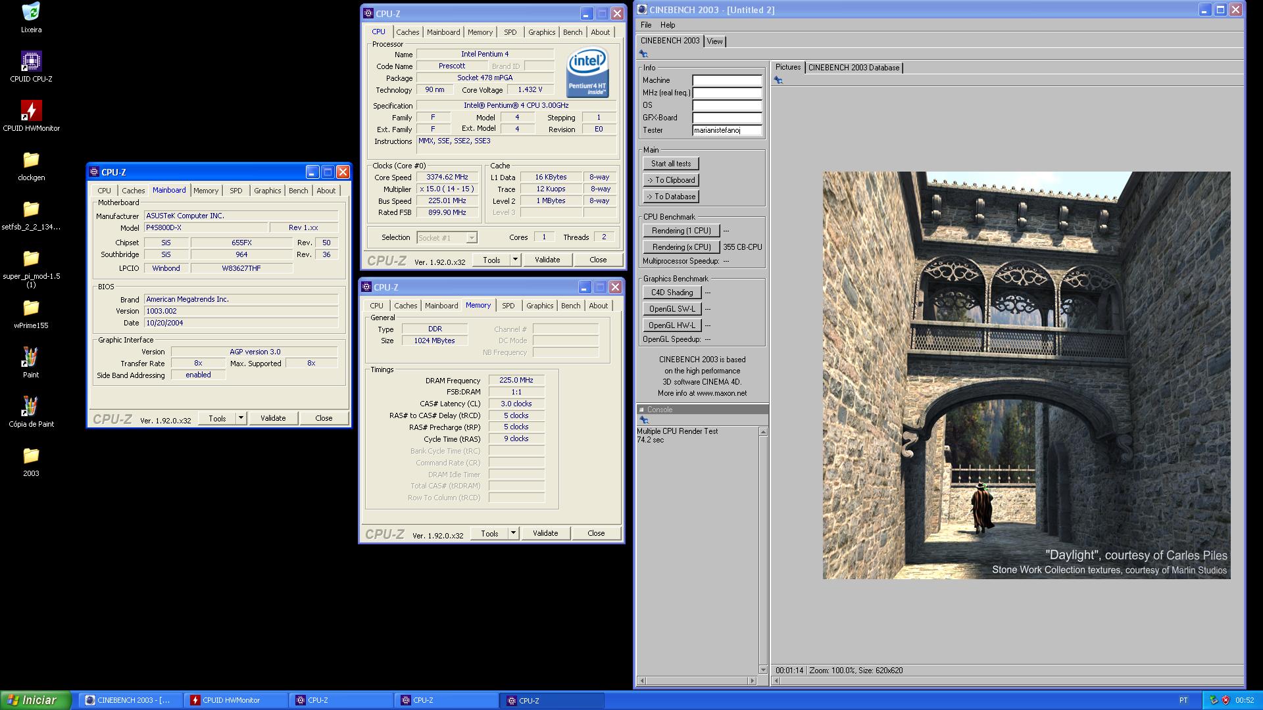This screenshot has width=1263, height=710.
Task: Click the MHz (real freq.) input field
Action: (x=727, y=93)
